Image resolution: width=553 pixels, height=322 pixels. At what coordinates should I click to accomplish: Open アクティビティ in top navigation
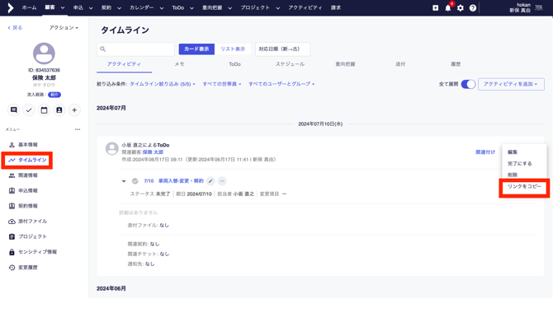pos(305,7)
